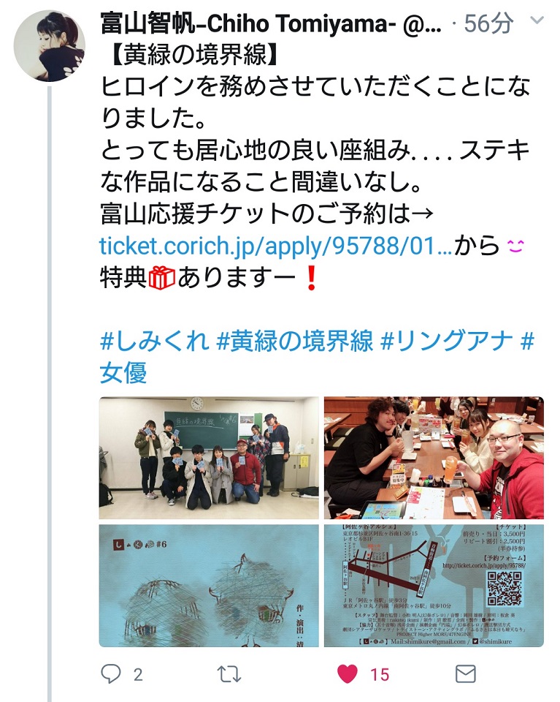Toggle the red heart like button
Screen dimensions: 560x702
(x=348, y=673)
